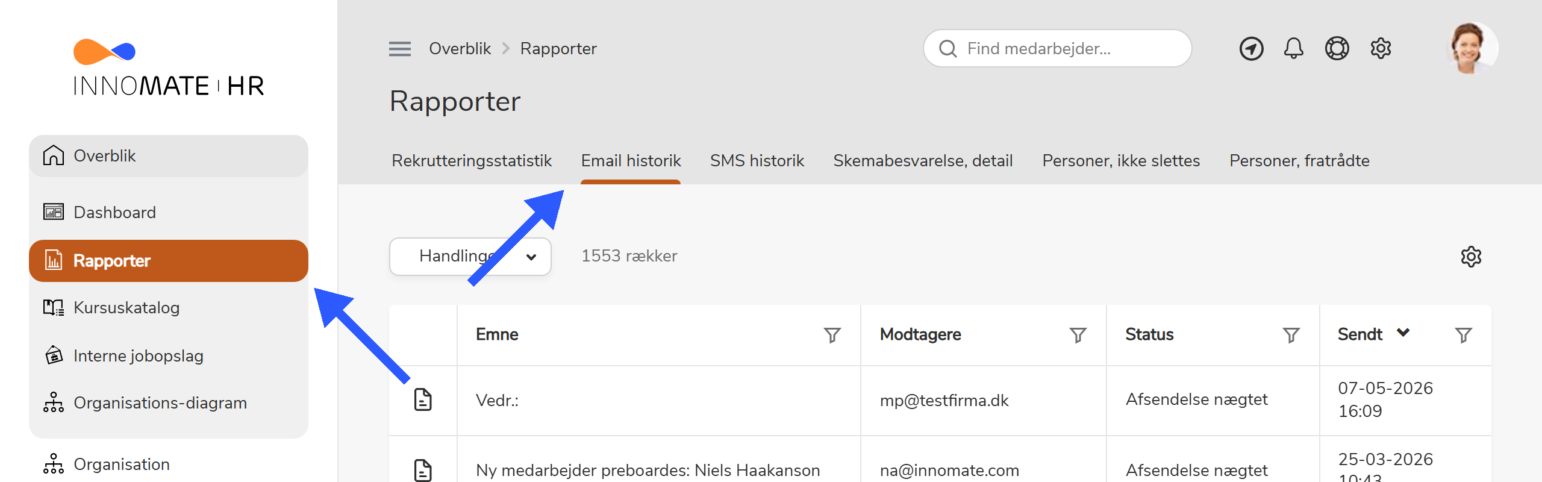Open notifications bell icon

pyautogui.click(x=1293, y=49)
